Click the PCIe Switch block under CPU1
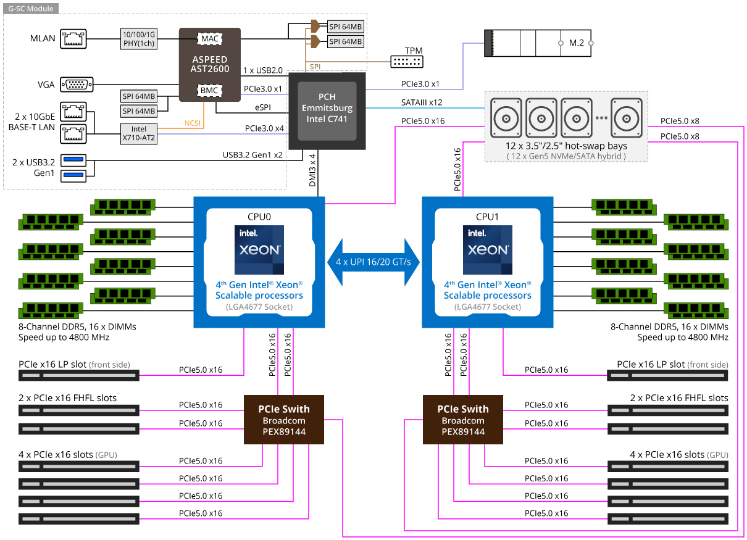 coord(463,420)
